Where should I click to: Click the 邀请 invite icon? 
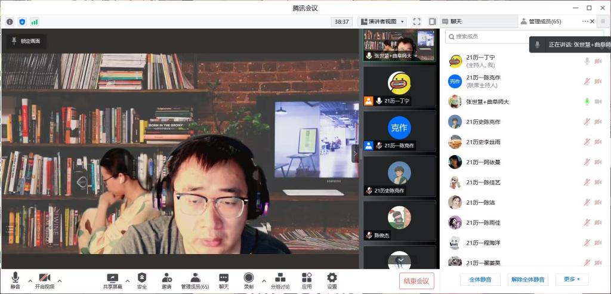166,280
